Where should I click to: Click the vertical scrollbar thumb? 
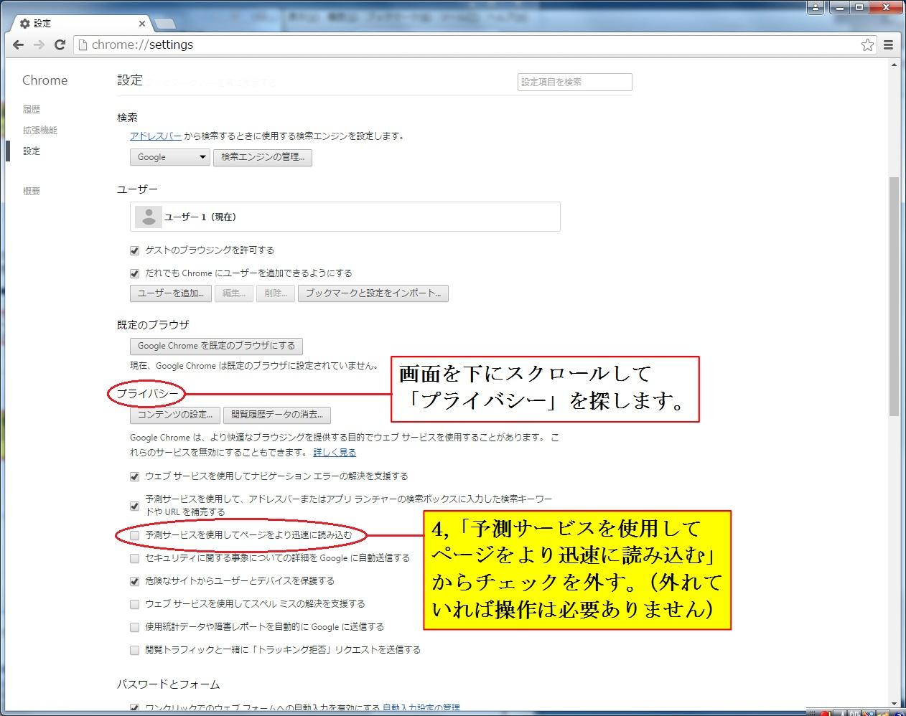894,296
